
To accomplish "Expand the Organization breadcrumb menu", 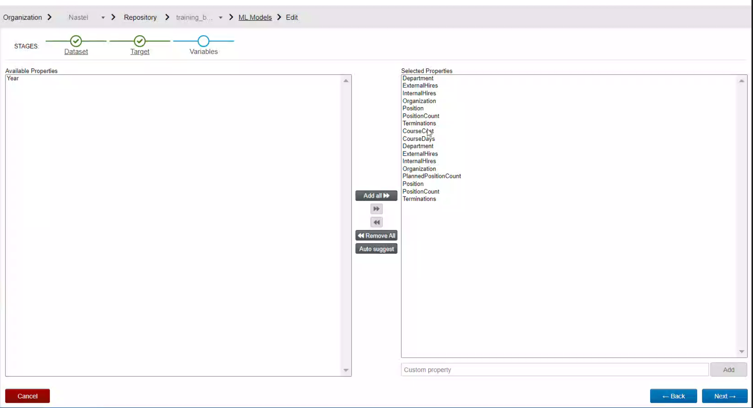I will click(x=23, y=17).
